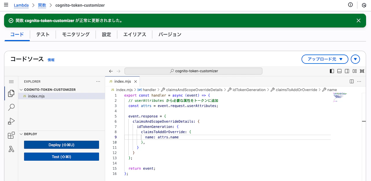Select the AWS Lambda icon at sidebar bottom
Image resolution: width=371 pixels, height=181 pixels.
(x=11, y=149)
